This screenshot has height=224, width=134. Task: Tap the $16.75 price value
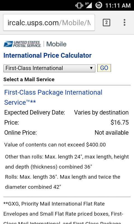coord(119,122)
